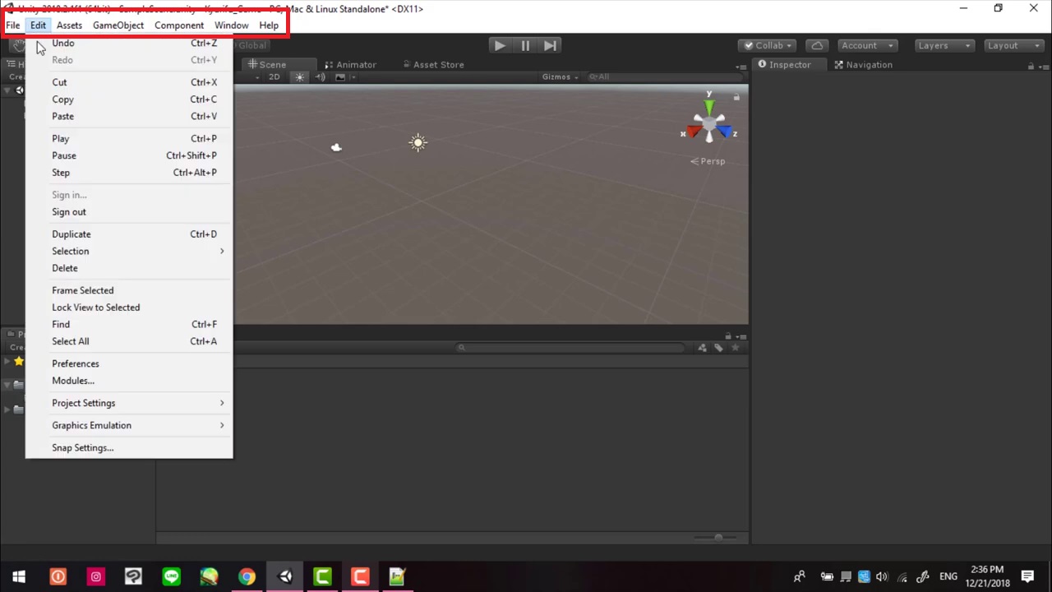
Task: Toggle scene lighting with the sun icon
Action: click(x=300, y=76)
